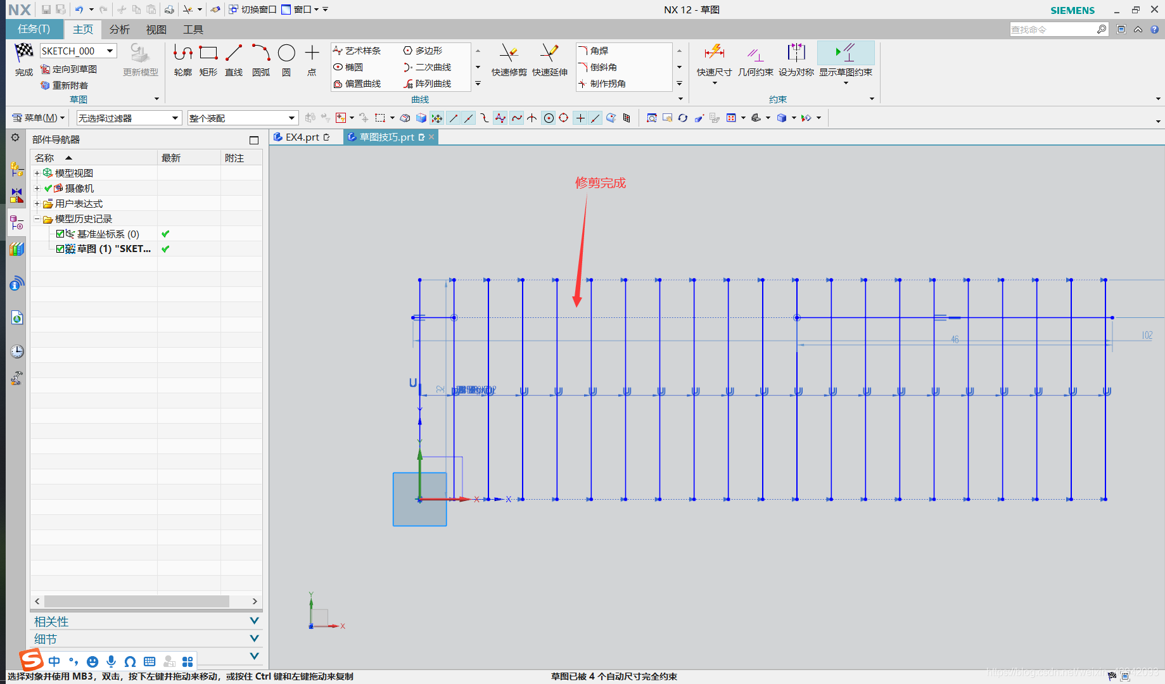Open the Rapid Dimension (快速尺寸) tool
This screenshot has width=1165, height=684.
click(714, 60)
